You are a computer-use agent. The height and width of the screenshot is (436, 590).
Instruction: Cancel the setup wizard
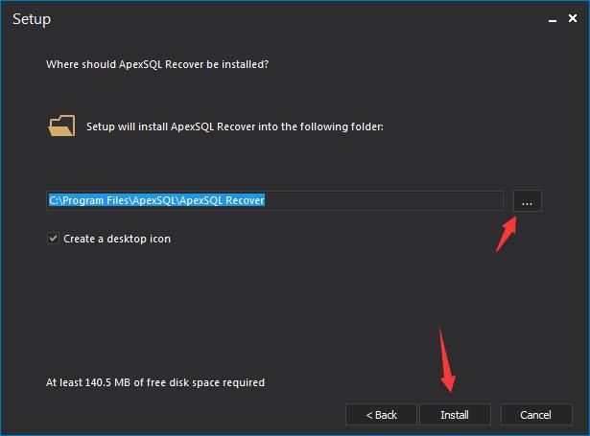536,415
